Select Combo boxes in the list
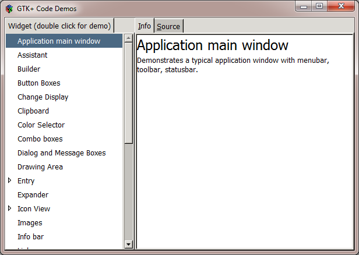 (x=40, y=139)
